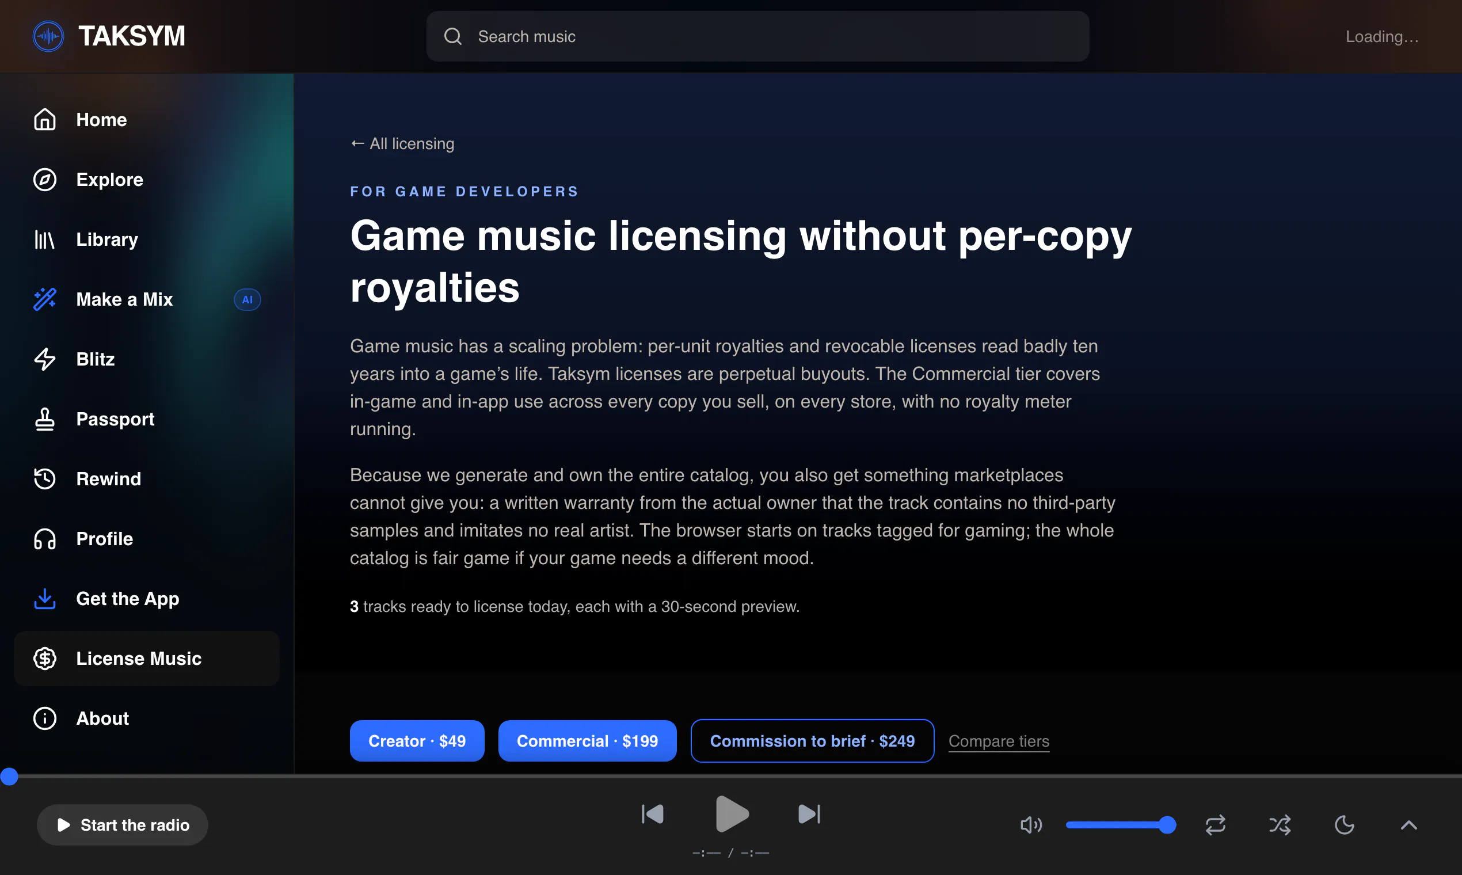Click the License Music dollar icon
1462x875 pixels.
pos(45,659)
